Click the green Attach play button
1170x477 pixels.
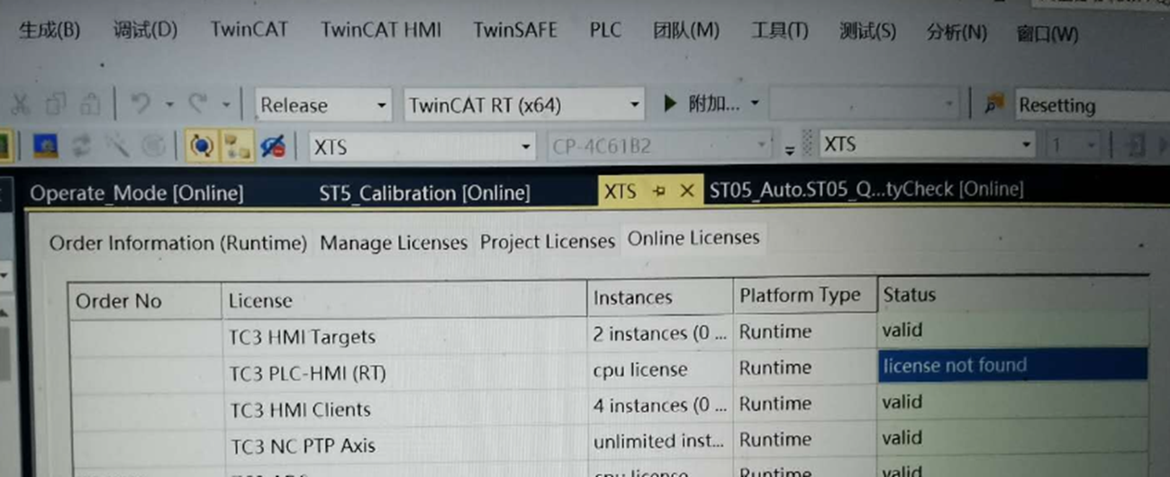pos(669,103)
